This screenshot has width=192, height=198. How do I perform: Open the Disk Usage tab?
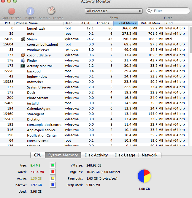(x=125, y=155)
